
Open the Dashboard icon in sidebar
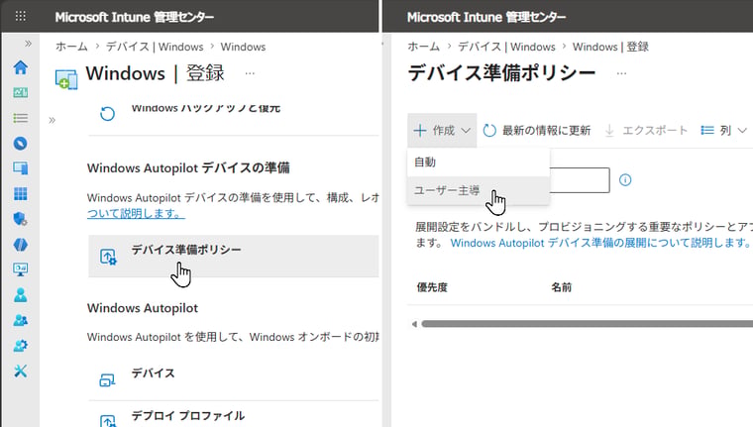[x=20, y=92]
